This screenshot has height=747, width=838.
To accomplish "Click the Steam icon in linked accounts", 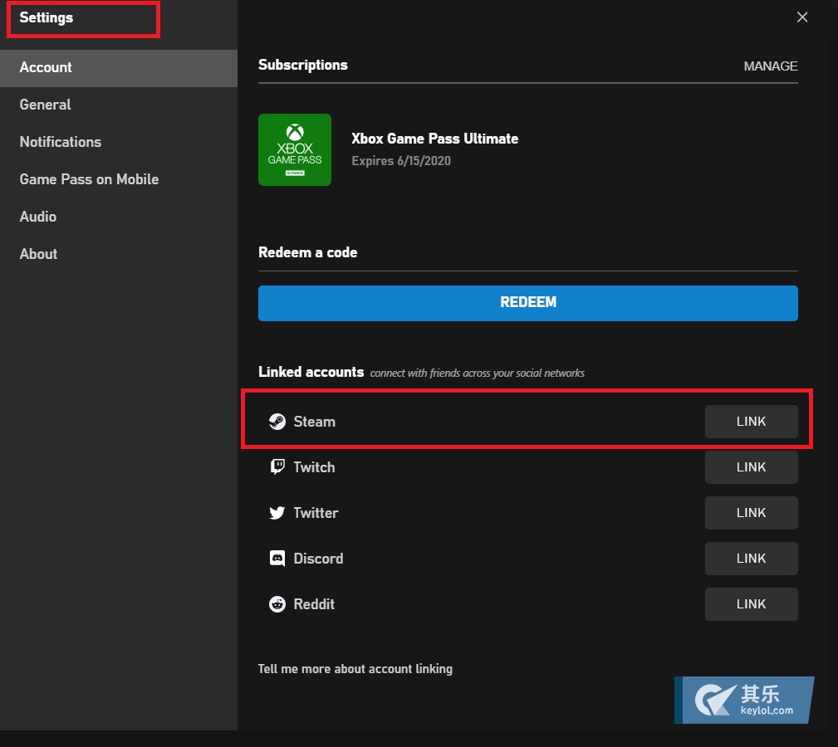I will click(277, 421).
